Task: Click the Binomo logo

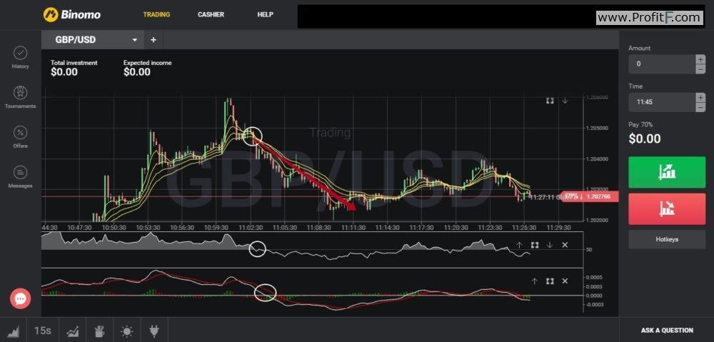Action: [72, 14]
